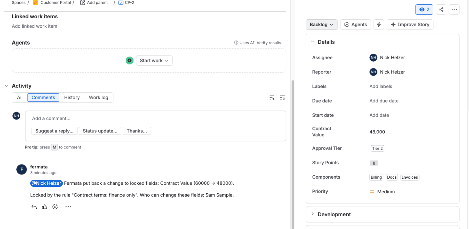Click the lightning bolt automation icon

tap(379, 24)
